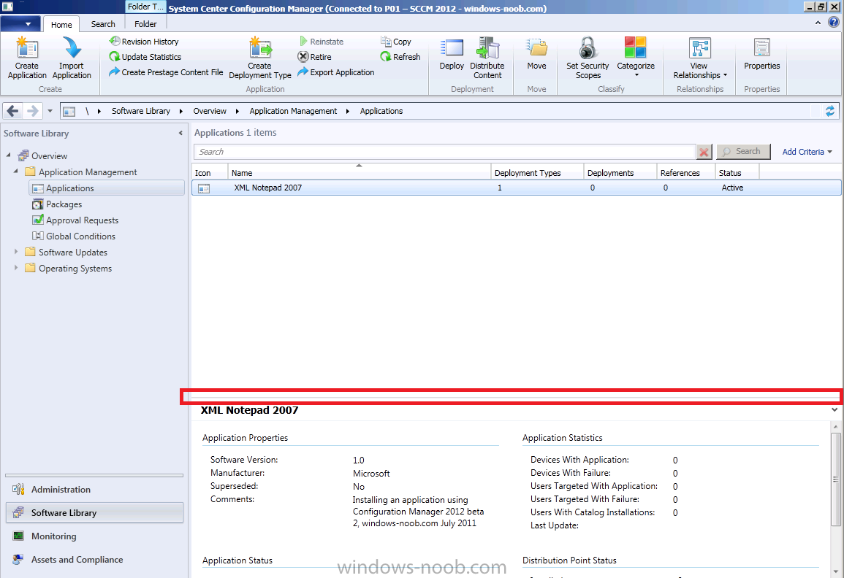
Task: Switch to the Folder ribbon tab
Action: 145,24
